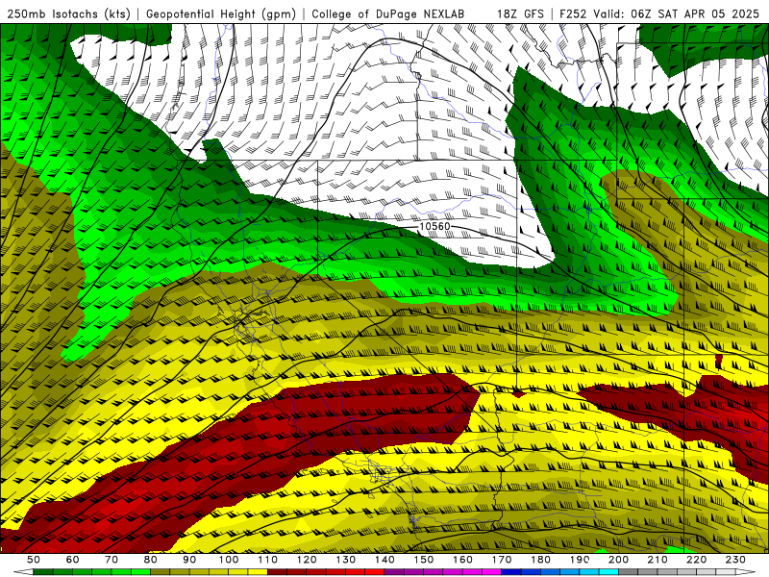Click the '200' value on the color scale

point(618,560)
